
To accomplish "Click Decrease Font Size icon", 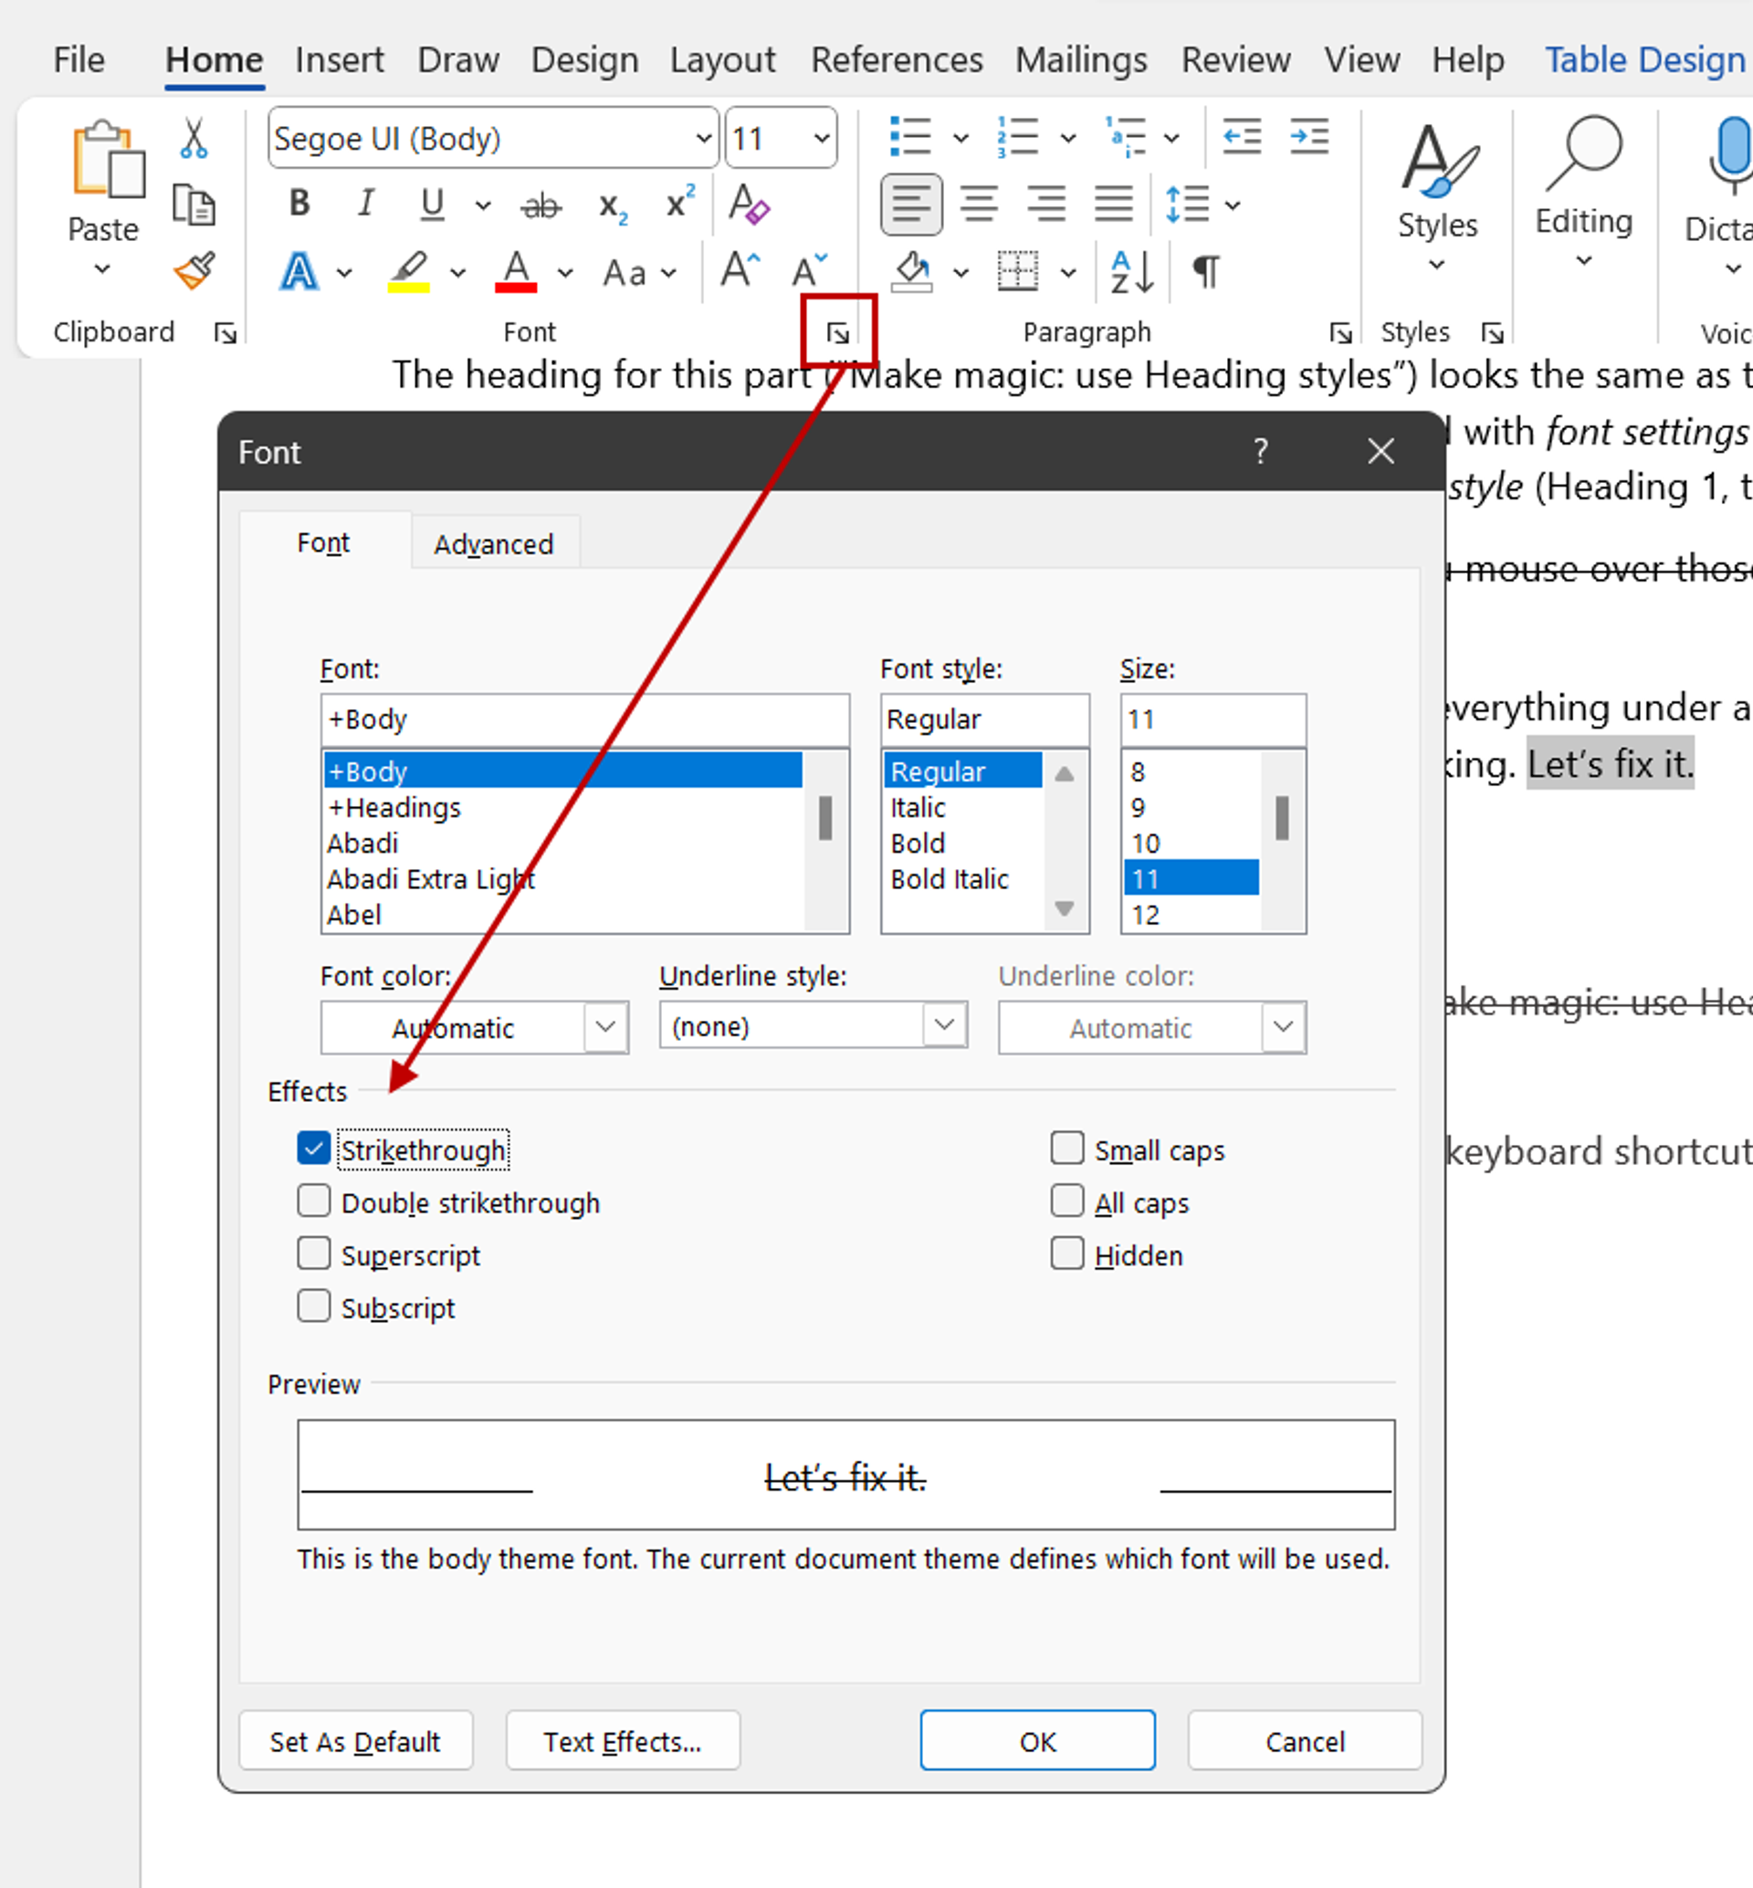I will (x=810, y=270).
